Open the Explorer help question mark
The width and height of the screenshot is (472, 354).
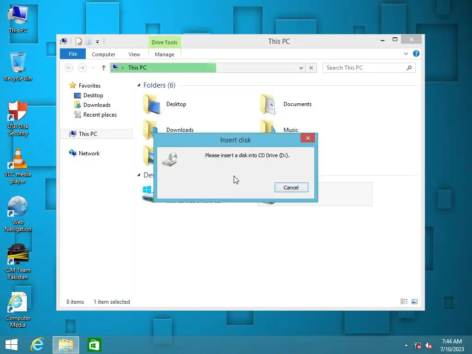[416, 53]
